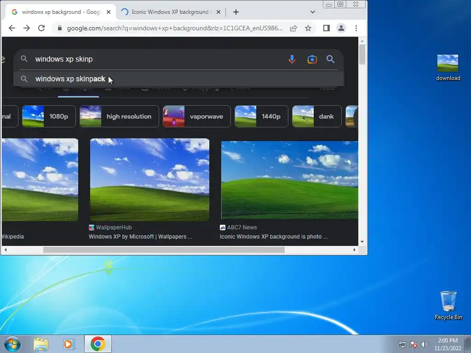Click the Chrome taskbar button
Viewport: 471px width, 353px height.
98,344
